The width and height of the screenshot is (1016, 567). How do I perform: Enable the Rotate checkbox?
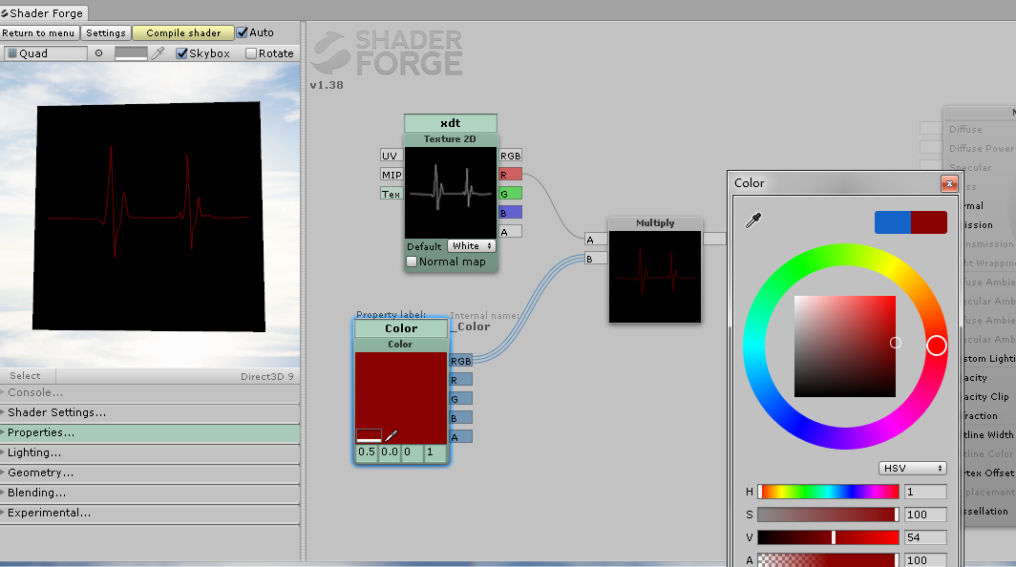pyautogui.click(x=251, y=53)
